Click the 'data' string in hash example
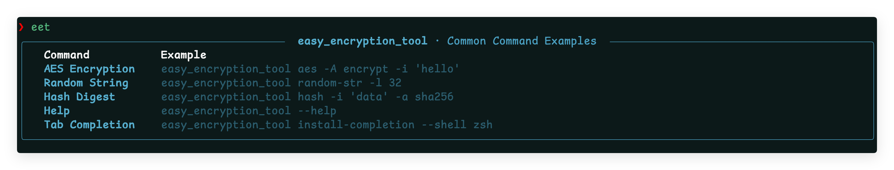 369,97
